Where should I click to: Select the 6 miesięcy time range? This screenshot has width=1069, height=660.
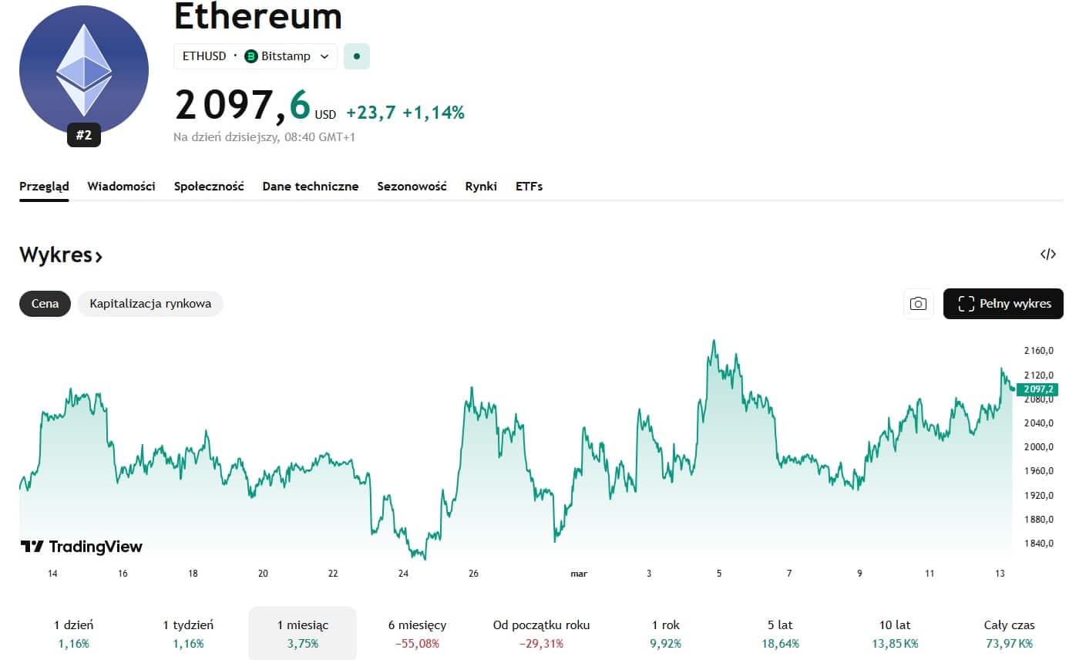pyautogui.click(x=417, y=633)
